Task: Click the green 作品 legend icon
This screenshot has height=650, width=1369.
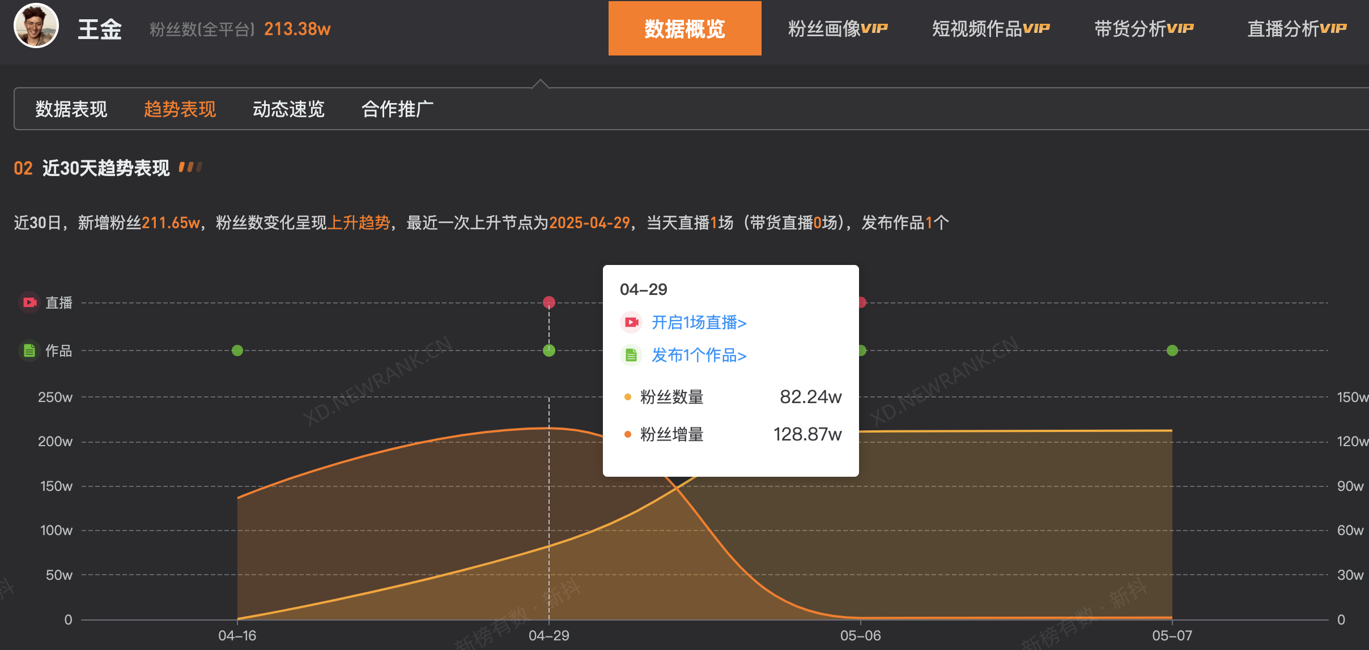Action: [29, 350]
